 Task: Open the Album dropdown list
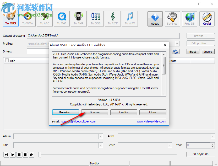pyautogui.click(x=101, y=136)
